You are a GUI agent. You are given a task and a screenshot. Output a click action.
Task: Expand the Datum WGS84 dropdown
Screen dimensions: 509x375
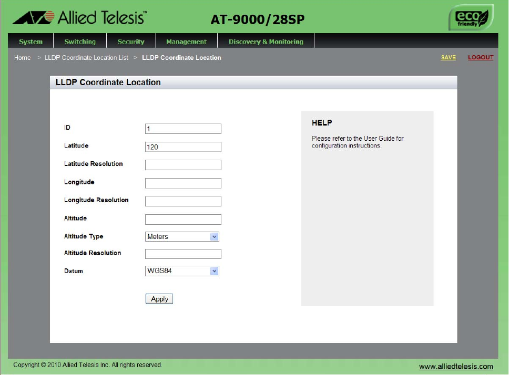182,271
